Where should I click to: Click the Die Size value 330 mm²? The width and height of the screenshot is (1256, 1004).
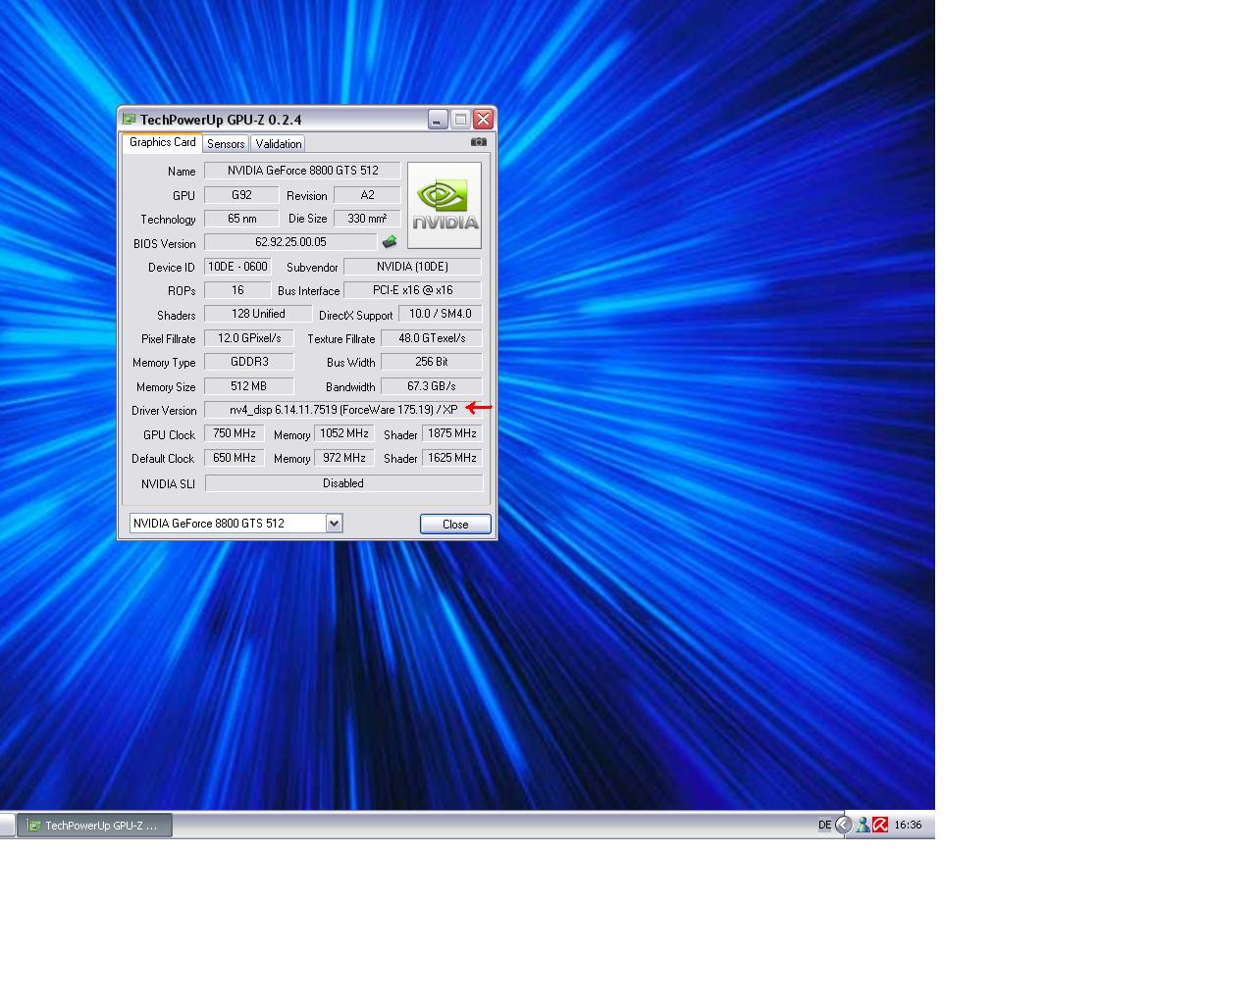pos(367,219)
